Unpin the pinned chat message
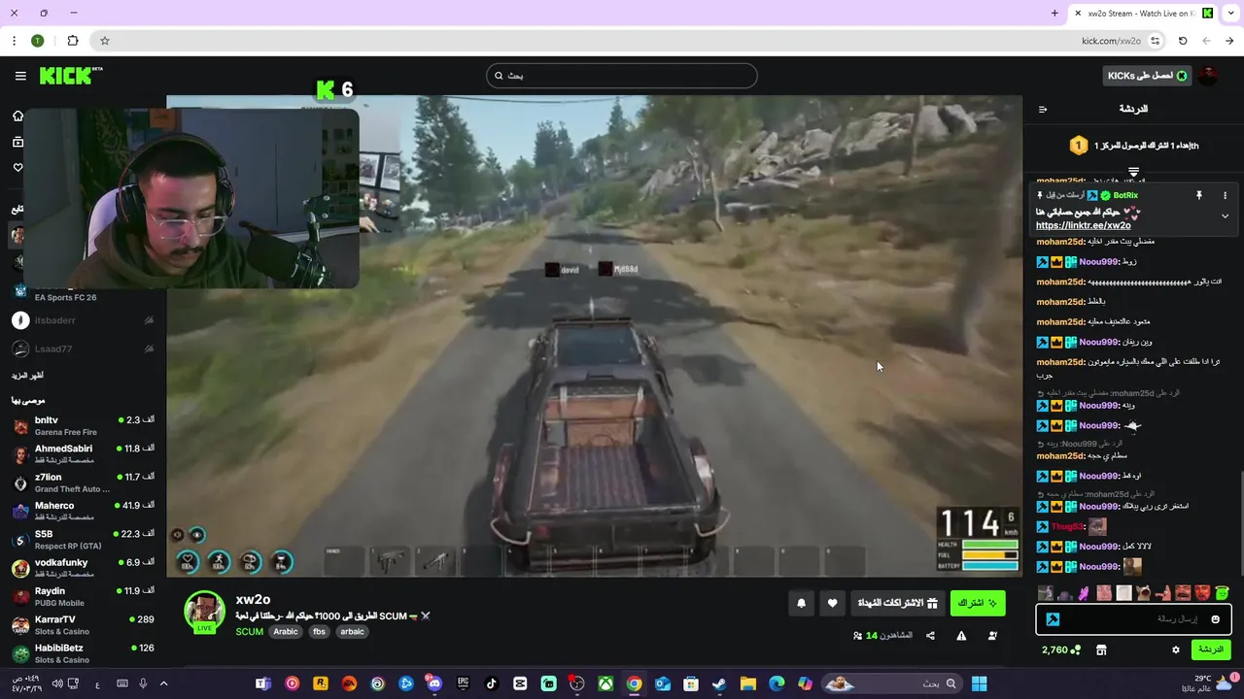Screen dimensions: 1244x699 (x=1199, y=195)
